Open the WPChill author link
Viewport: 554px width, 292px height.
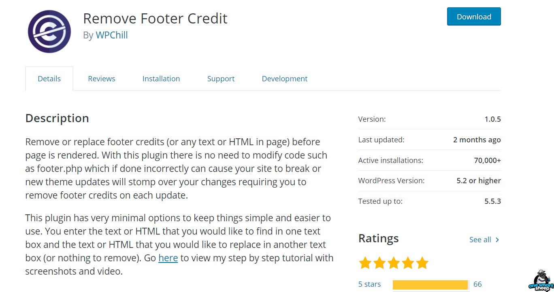112,35
